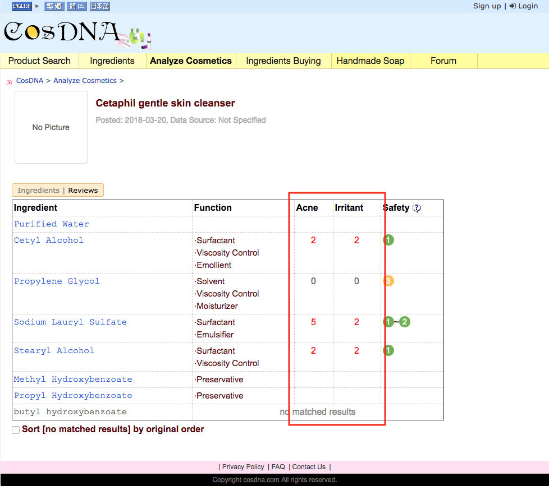Image resolution: width=549 pixels, height=486 pixels.
Task: Click Emollient function of Cetyl Alcohol
Action: [213, 265]
